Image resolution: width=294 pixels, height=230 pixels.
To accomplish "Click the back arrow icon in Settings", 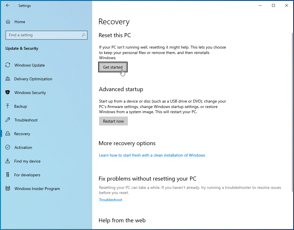I will pyautogui.click(x=8, y=5).
